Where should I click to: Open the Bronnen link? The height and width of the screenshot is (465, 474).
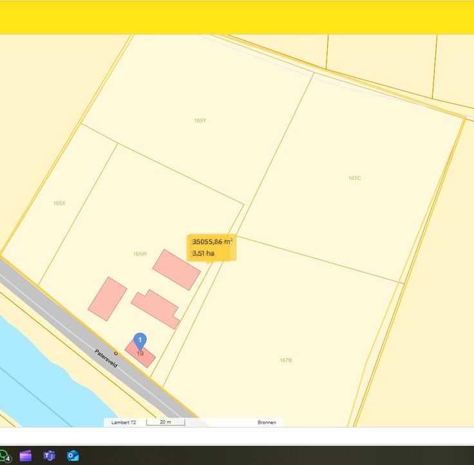point(267,423)
